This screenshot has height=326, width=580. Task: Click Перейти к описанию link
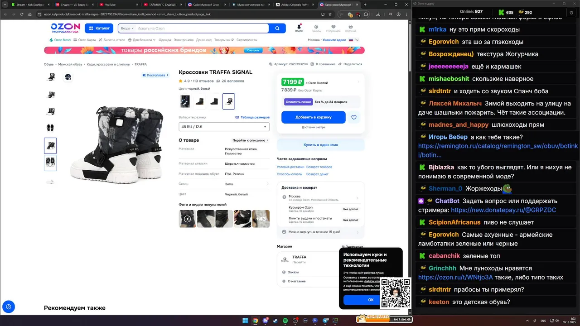250,140
